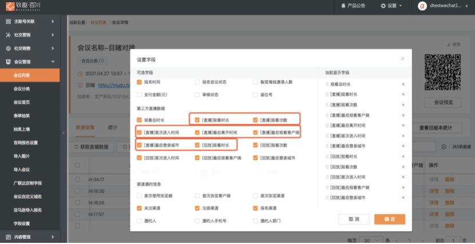Expand the 内容管理 sidebar menu
The image size is (475, 244).
coord(30,237)
